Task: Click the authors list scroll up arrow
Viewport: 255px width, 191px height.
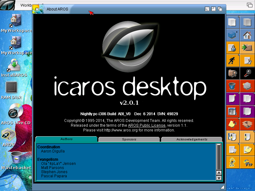Action: pos(219,173)
